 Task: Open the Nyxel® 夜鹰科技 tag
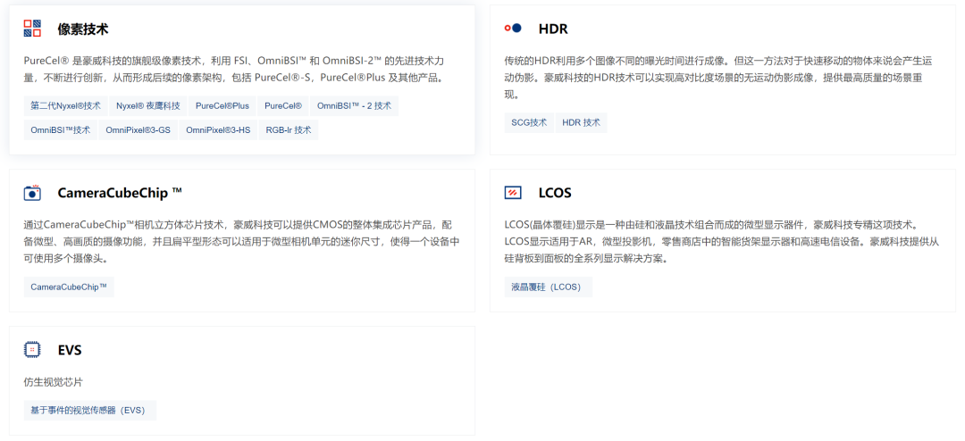pos(148,106)
